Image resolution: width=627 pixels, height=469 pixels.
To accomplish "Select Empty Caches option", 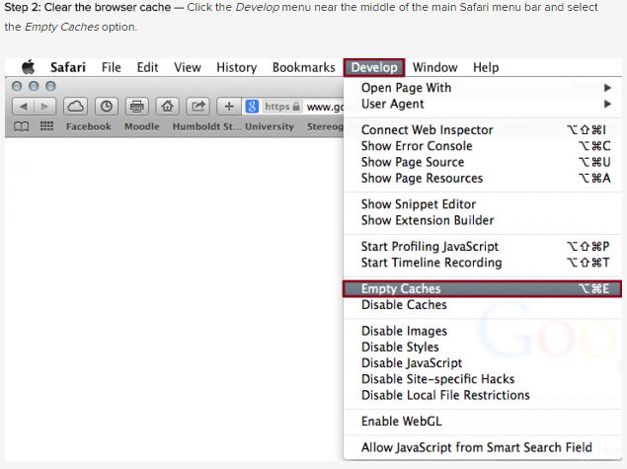I will coord(483,288).
